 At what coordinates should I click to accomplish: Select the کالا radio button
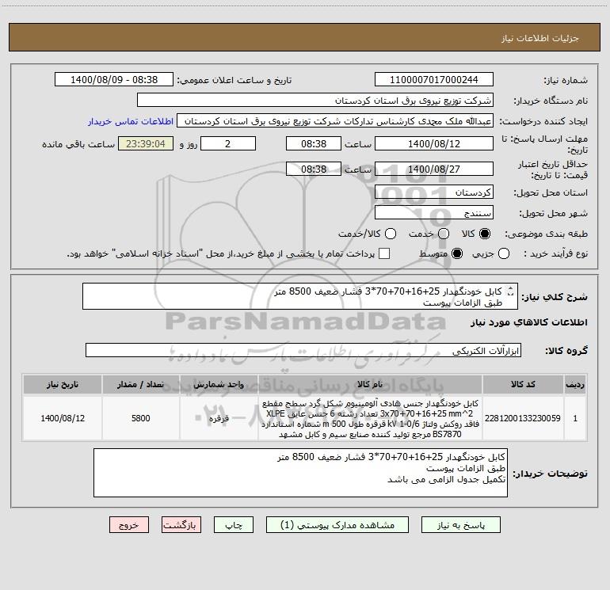click(485, 234)
